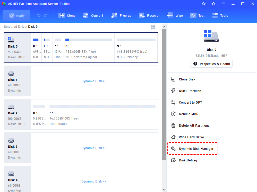The width and height of the screenshot is (257, 192).
Task: Select the 15.9 unallocated space on Disk 0
Action: click(58, 48)
